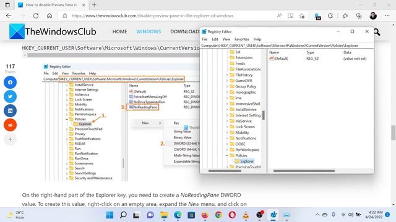Share the article on Facebook
This screenshot has width=396, height=222.
click(10, 82)
